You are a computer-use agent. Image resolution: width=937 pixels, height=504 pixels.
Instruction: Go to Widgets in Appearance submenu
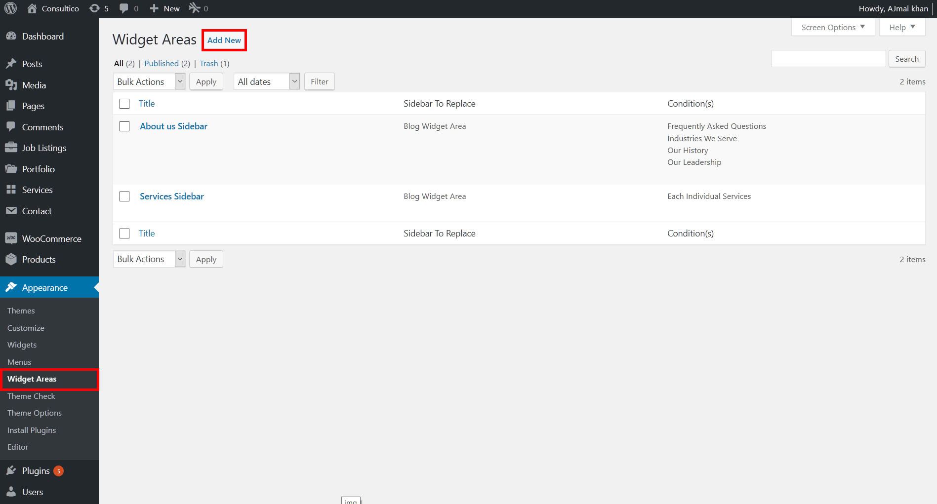point(22,345)
